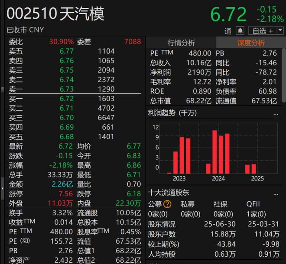Click the price alert bell icon
This screenshot has width=286, height=264.
point(240,31)
